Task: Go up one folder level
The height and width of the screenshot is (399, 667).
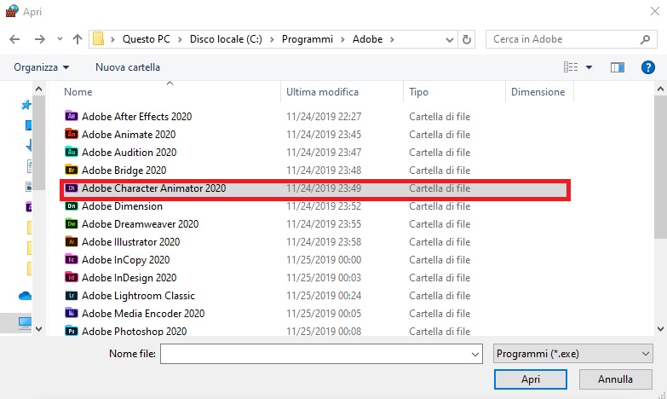Action: (77, 39)
